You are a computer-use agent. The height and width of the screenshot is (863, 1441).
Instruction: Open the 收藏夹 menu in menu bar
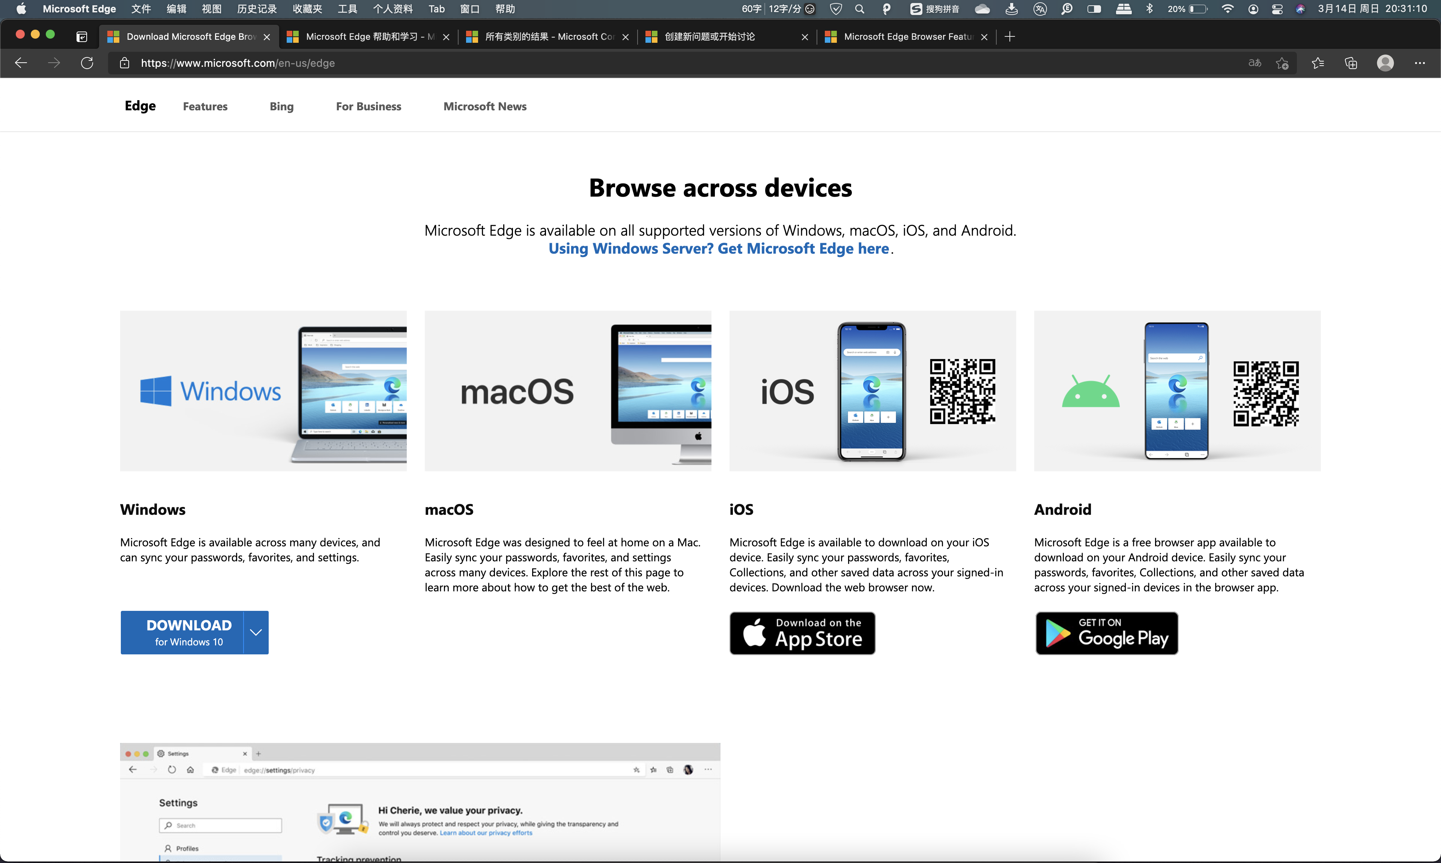307,9
